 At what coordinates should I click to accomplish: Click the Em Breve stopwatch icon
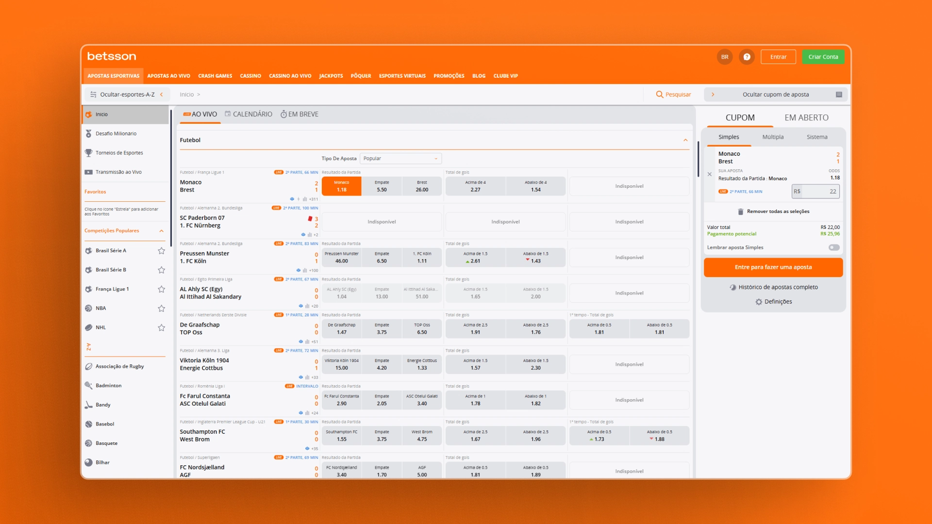[x=283, y=115]
